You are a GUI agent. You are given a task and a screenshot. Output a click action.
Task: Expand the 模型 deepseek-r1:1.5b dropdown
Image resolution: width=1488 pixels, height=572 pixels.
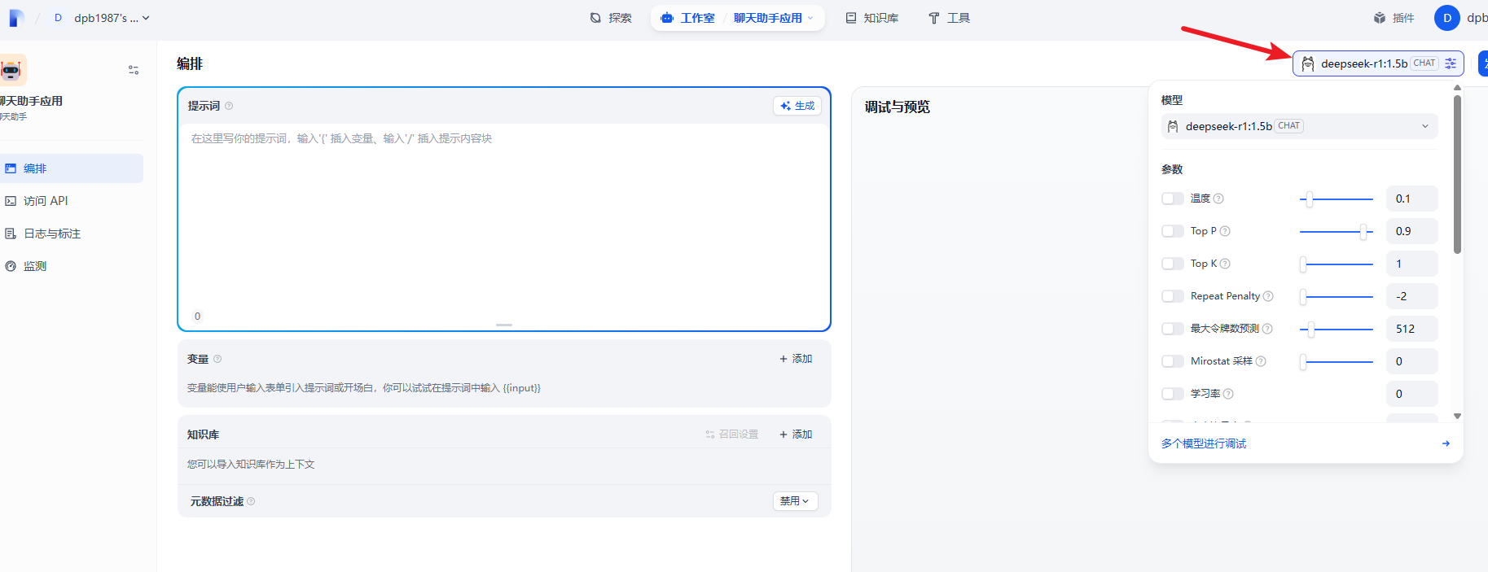point(1299,126)
